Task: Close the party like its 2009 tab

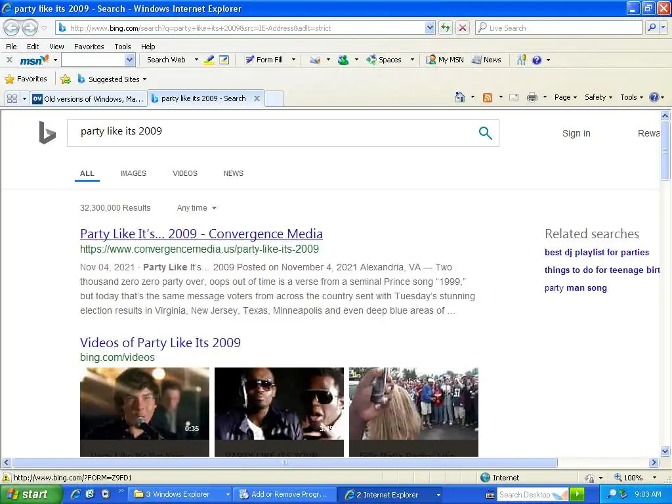Action: pyautogui.click(x=257, y=98)
